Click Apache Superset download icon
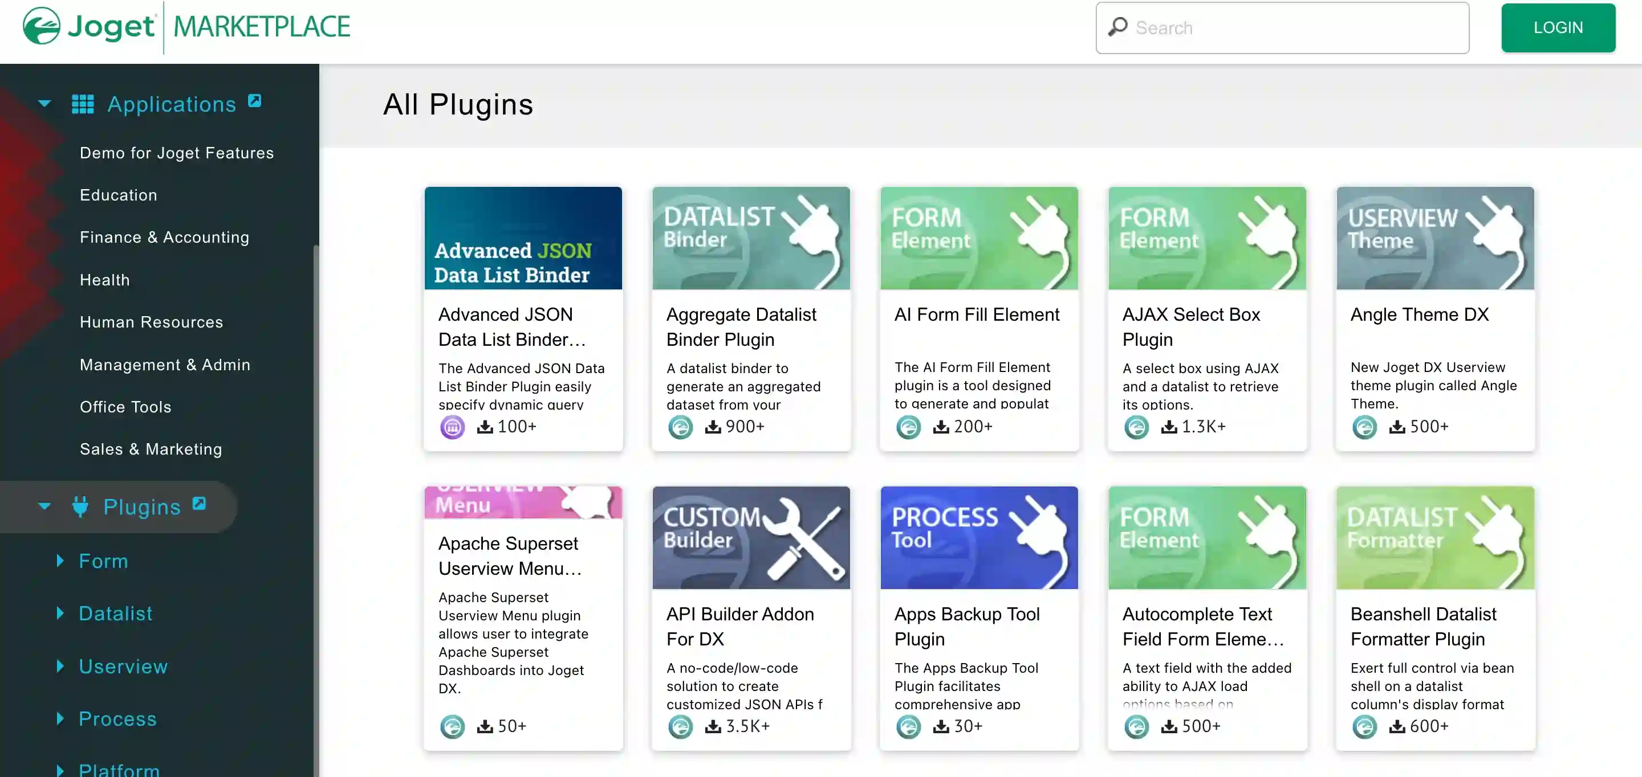The image size is (1642, 777). tap(485, 726)
